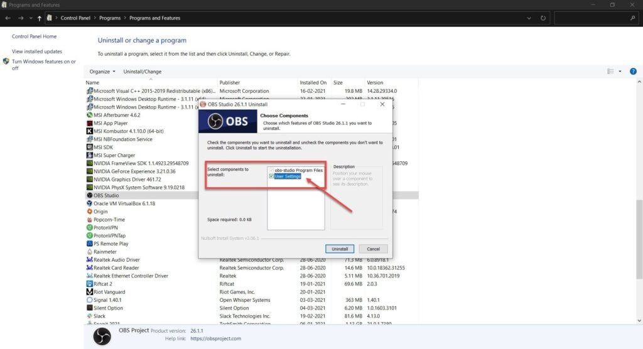Refresh the Programs and Features list

pos(543,18)
